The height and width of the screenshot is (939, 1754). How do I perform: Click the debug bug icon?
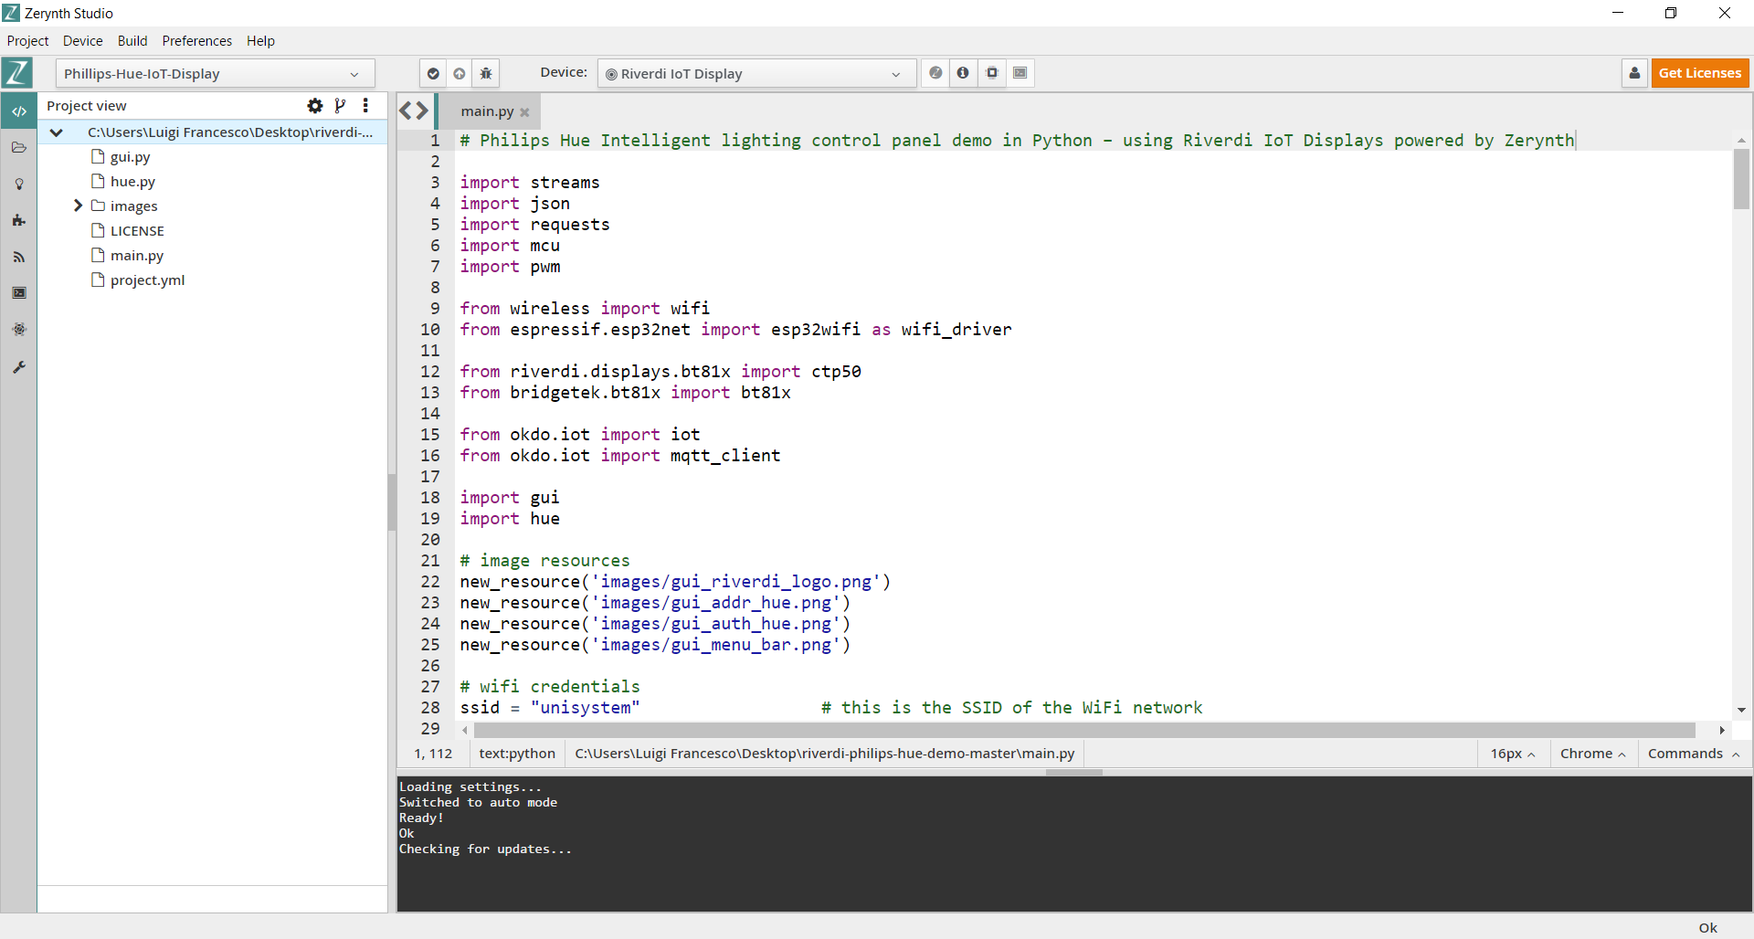[486, 73]
